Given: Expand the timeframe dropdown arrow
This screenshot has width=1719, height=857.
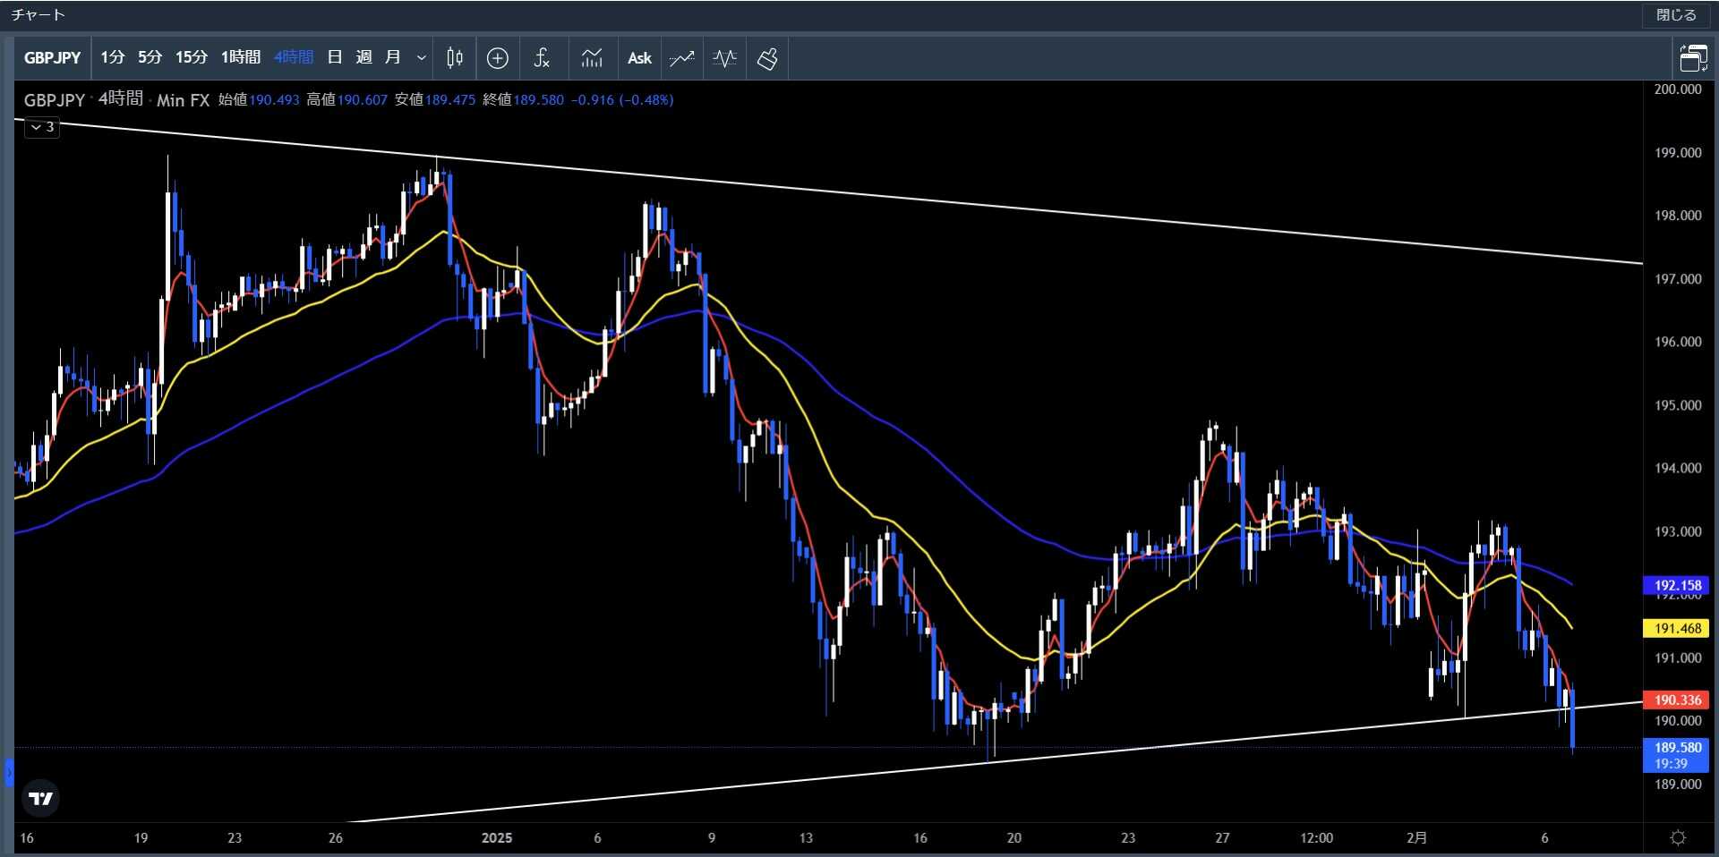Looking at the screenshot, I should 422,58.
